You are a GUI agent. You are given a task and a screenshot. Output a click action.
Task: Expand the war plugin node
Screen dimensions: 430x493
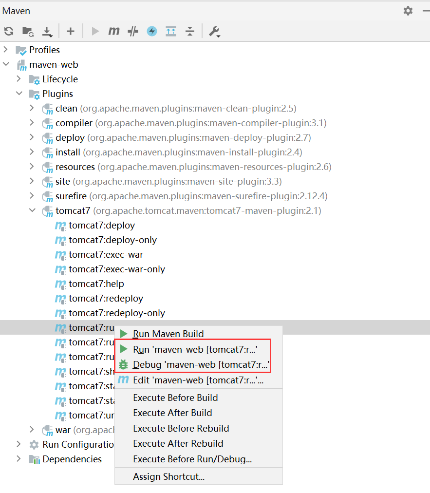click(32, 430)
